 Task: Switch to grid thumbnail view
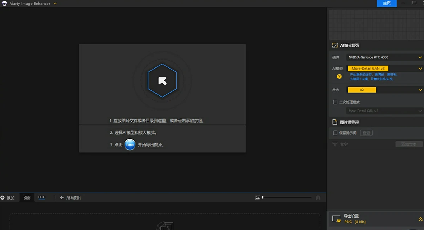(x=27, y=198)
